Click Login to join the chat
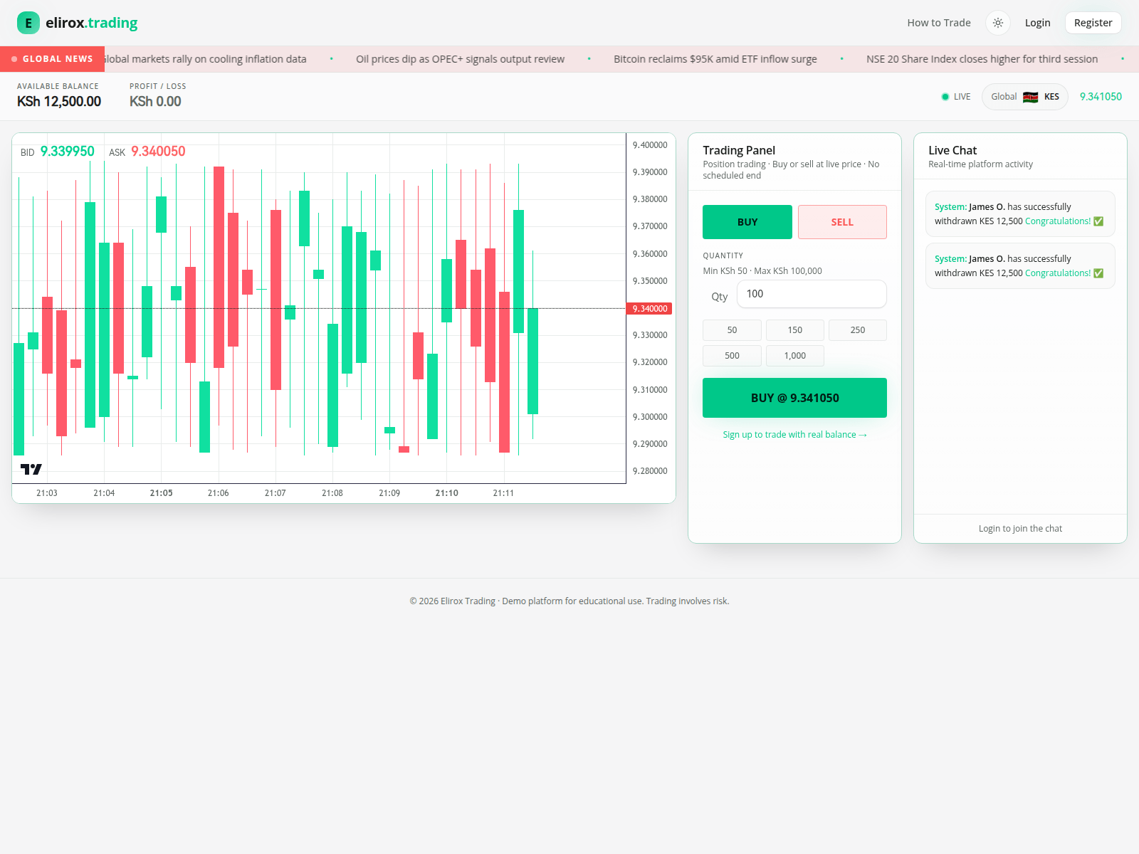Viewport: 1139px width, 854px height. [1020, 529]
